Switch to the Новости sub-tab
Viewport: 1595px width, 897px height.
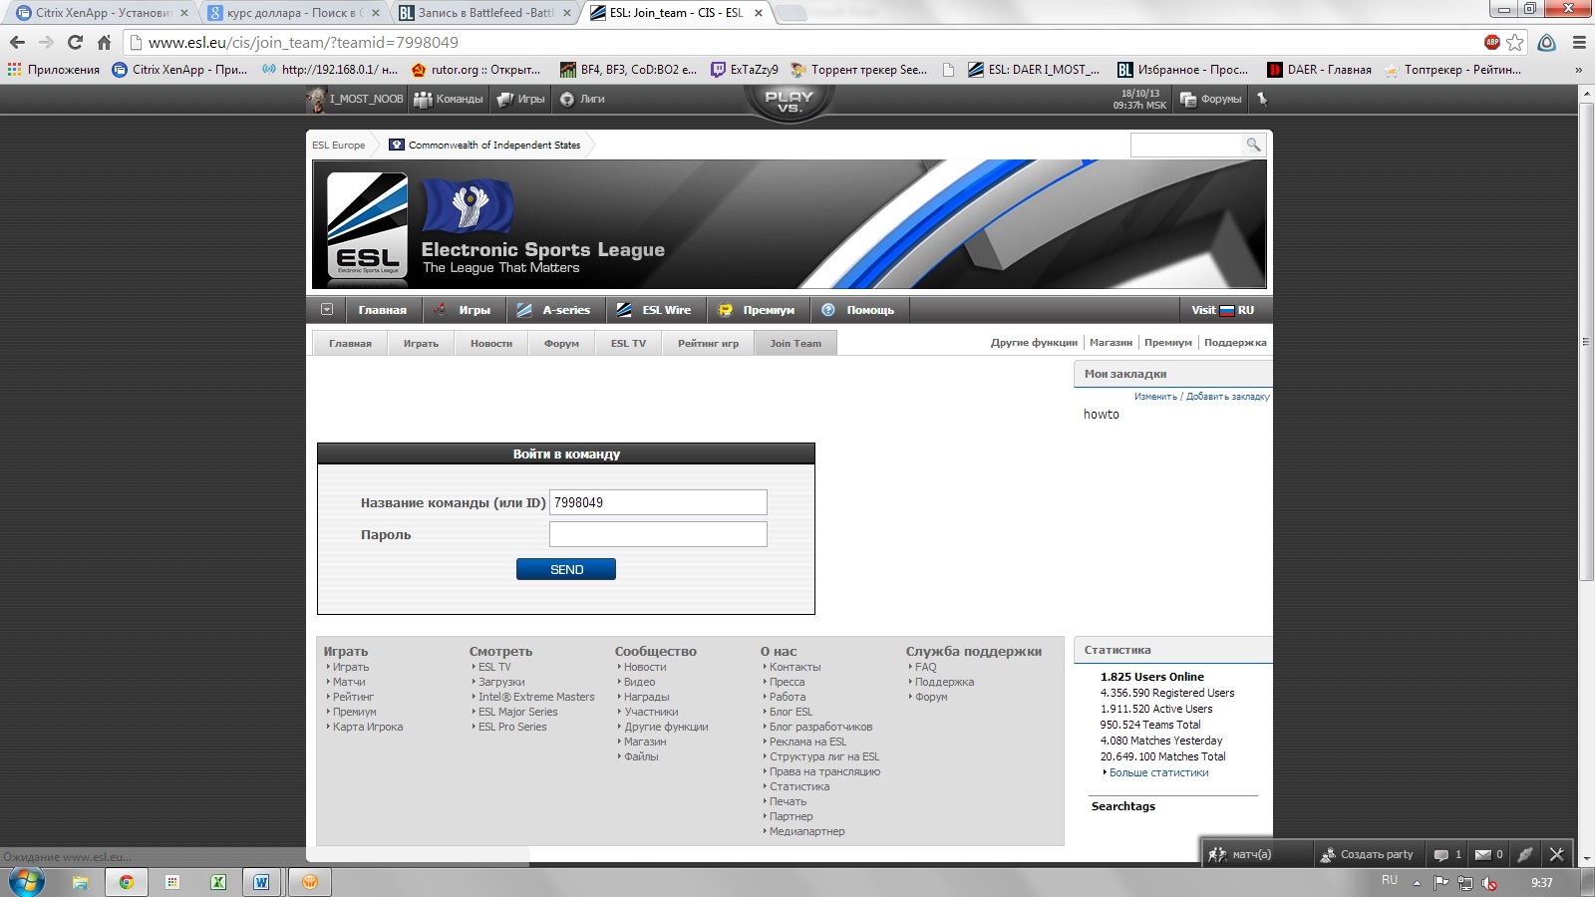[x=491, y=343]
